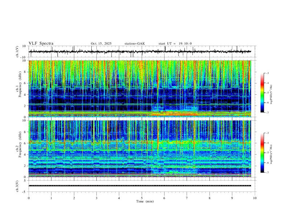Click the "-7" label on upper color bar
The width and height of the screenshot is (287, 222).
coord(267,113)
